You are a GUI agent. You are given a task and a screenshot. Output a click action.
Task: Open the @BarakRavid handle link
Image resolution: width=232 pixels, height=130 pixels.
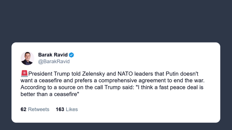pos(54,62)
